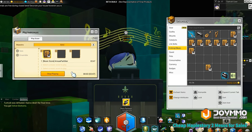Click inventory scrollbar up arrow

coord(239,32)
